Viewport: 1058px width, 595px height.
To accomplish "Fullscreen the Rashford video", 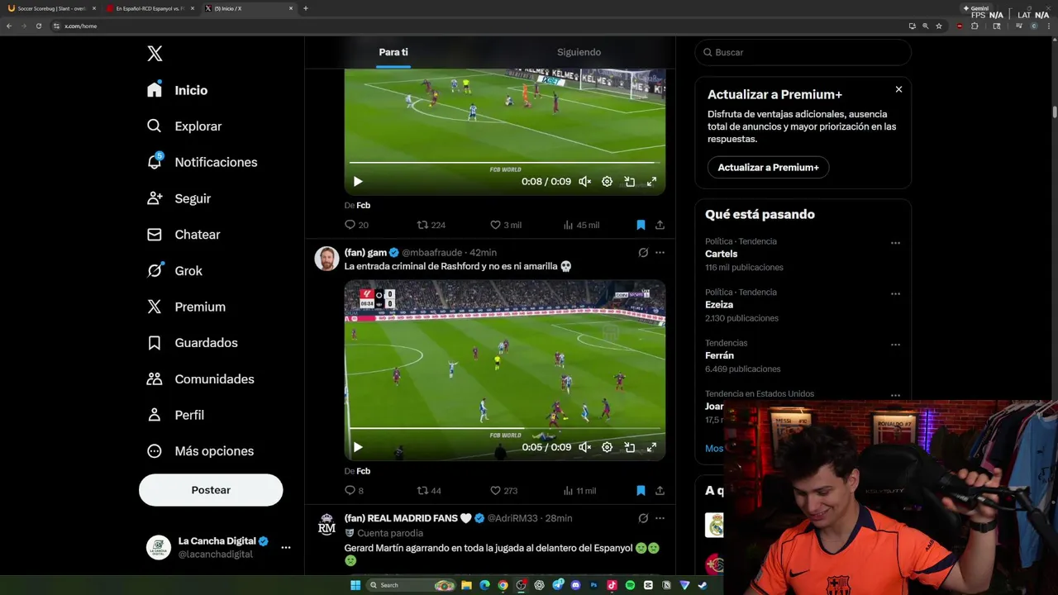I will pyautogui.click(x=651, y=447).
